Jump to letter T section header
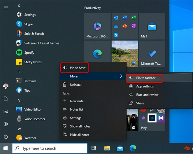 (x=19, y=72)
